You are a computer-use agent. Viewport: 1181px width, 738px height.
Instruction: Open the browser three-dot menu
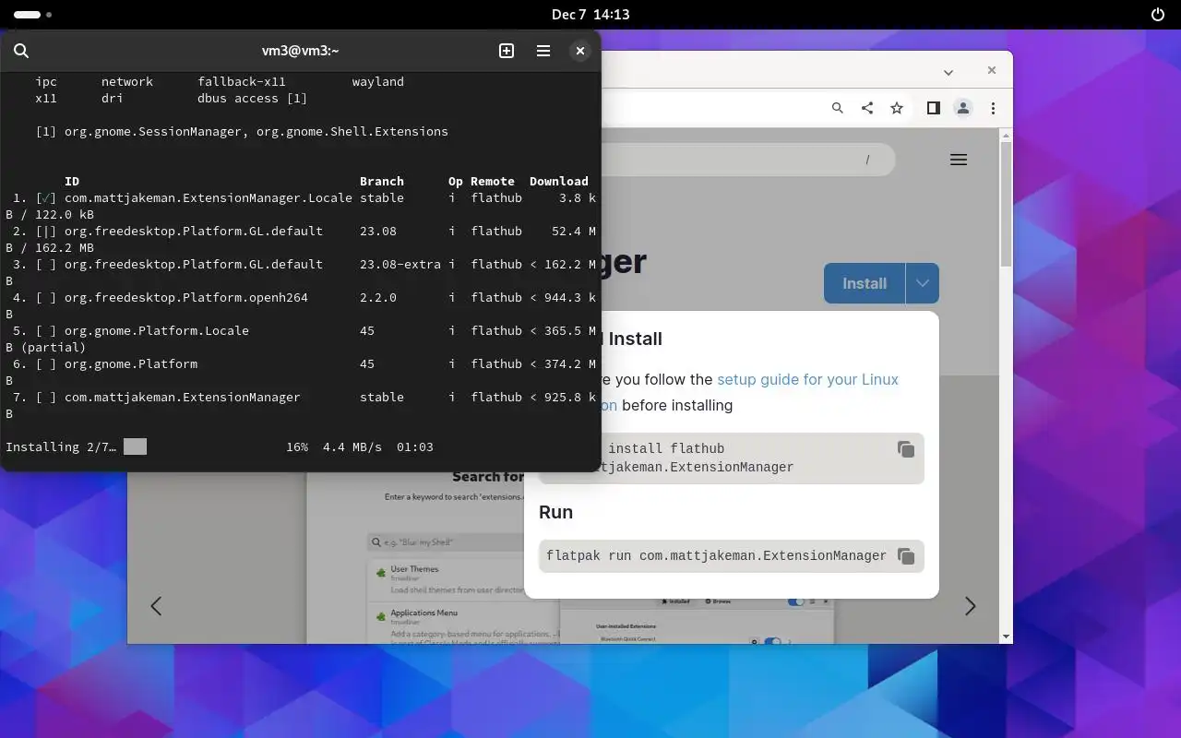click(x=993, y=108)
